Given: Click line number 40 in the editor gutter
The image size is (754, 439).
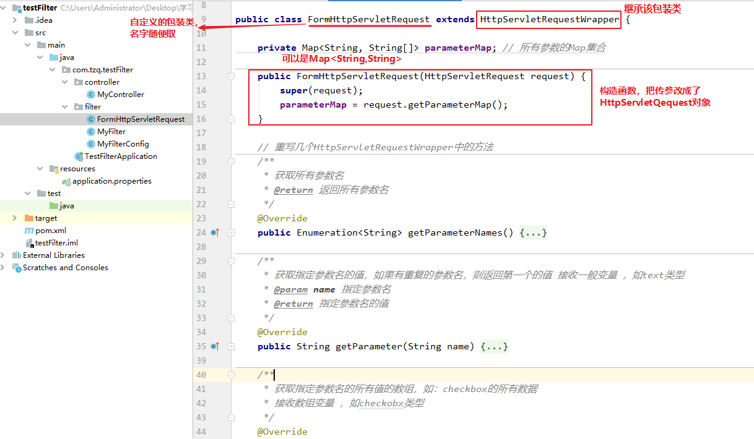Looking at the screenshot, I should click(201, 375).
